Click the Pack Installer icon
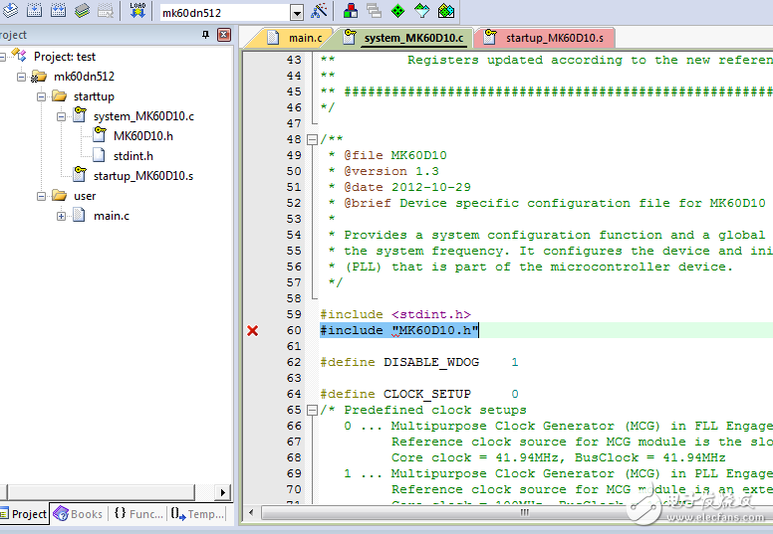 (x=445, y=12)
